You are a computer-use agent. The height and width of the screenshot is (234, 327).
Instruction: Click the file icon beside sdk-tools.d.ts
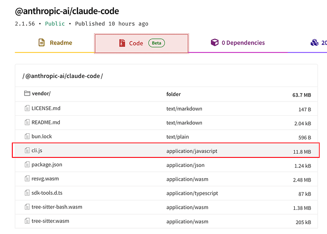coord(27,193)
